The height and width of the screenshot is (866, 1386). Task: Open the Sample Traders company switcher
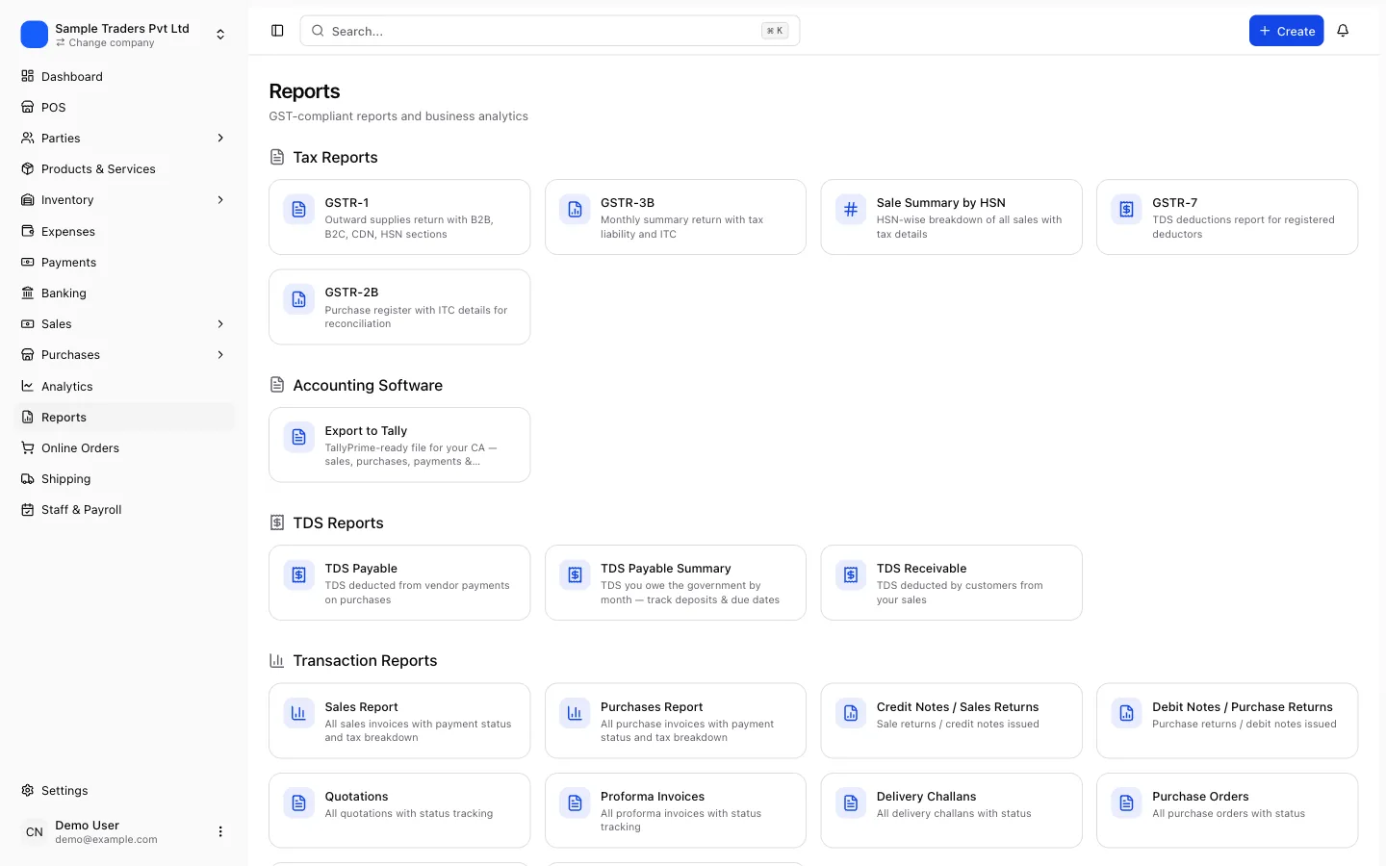pyautogui.click(x=125, y=35)
